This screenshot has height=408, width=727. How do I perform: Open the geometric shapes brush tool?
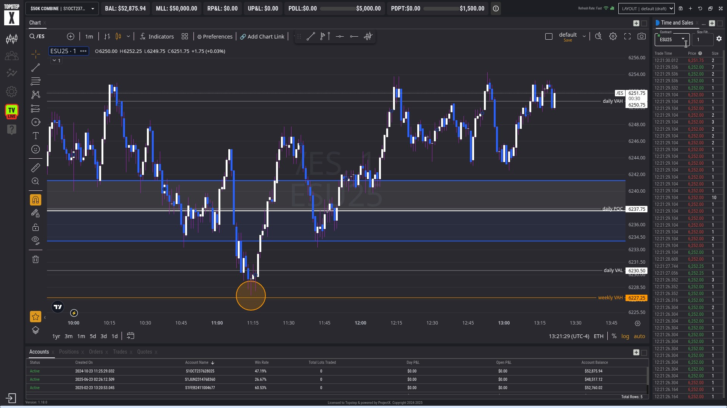[36, 122]
